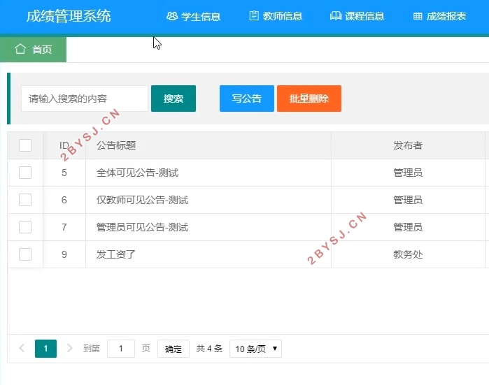Viewport: 489px width, 385px height.
Task: Click the student info people icon
Action: pyautogui.click(x=171, y=16)
